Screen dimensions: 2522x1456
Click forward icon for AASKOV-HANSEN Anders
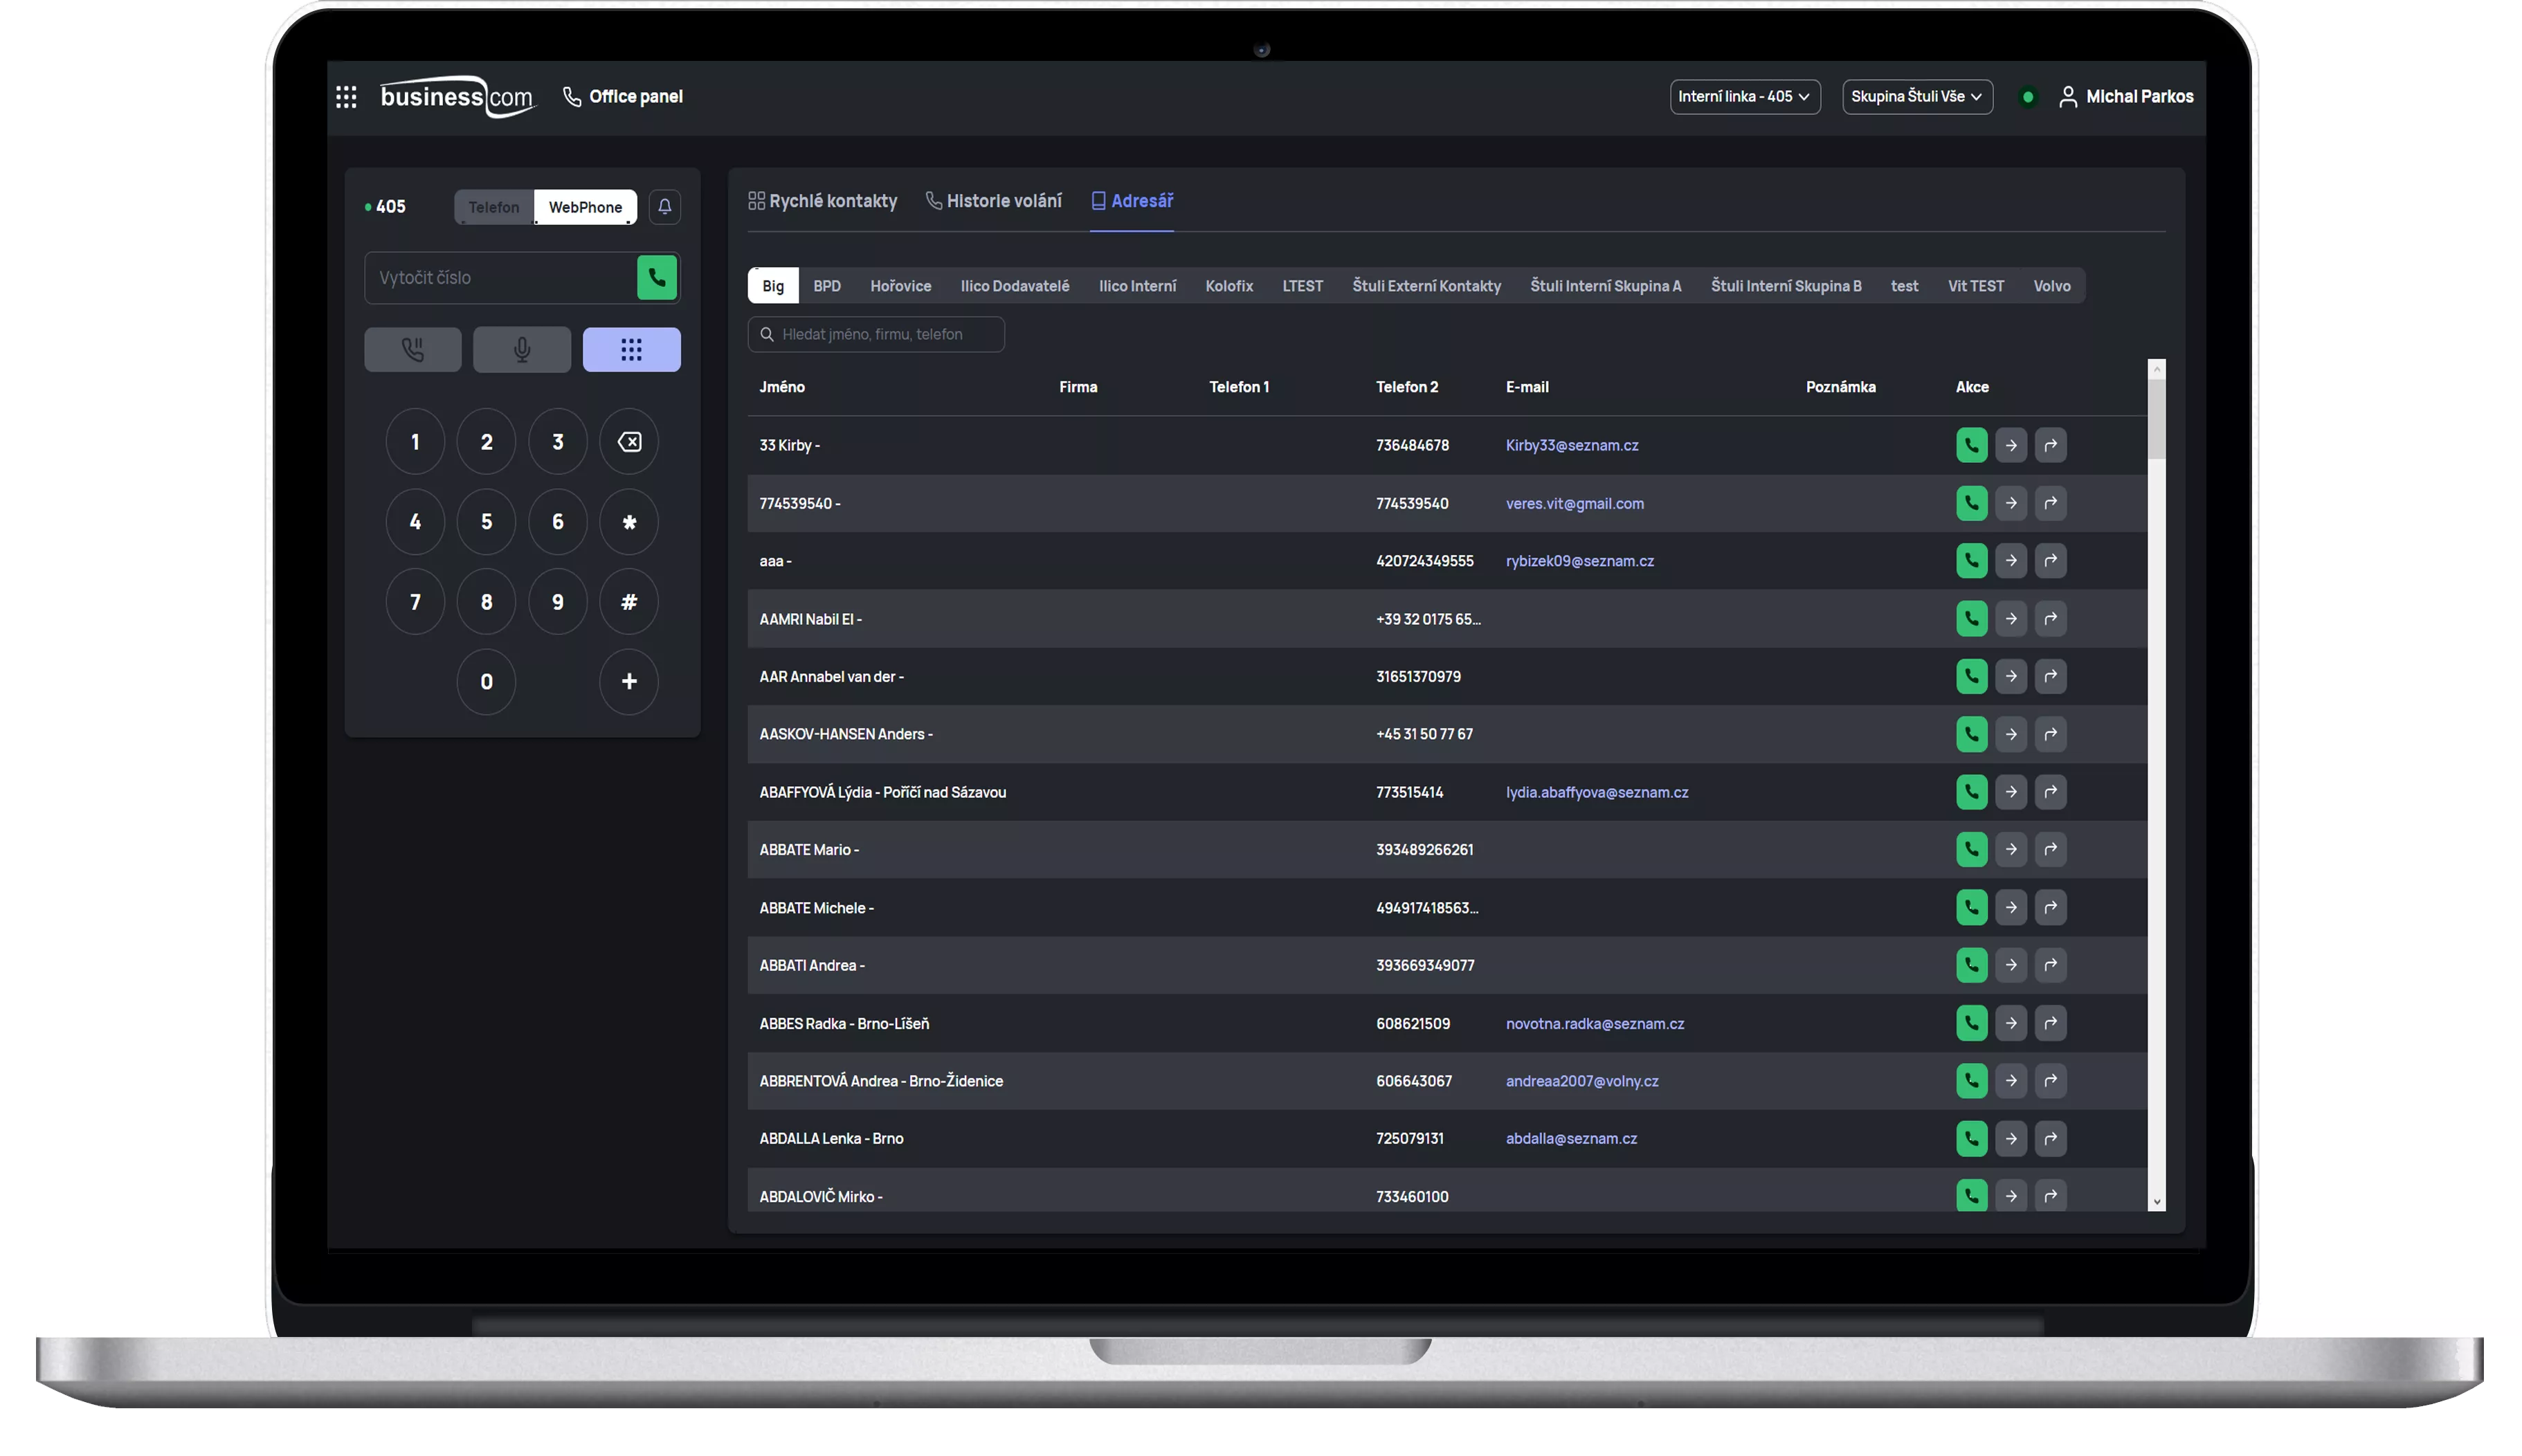[x=2050, y=734]
